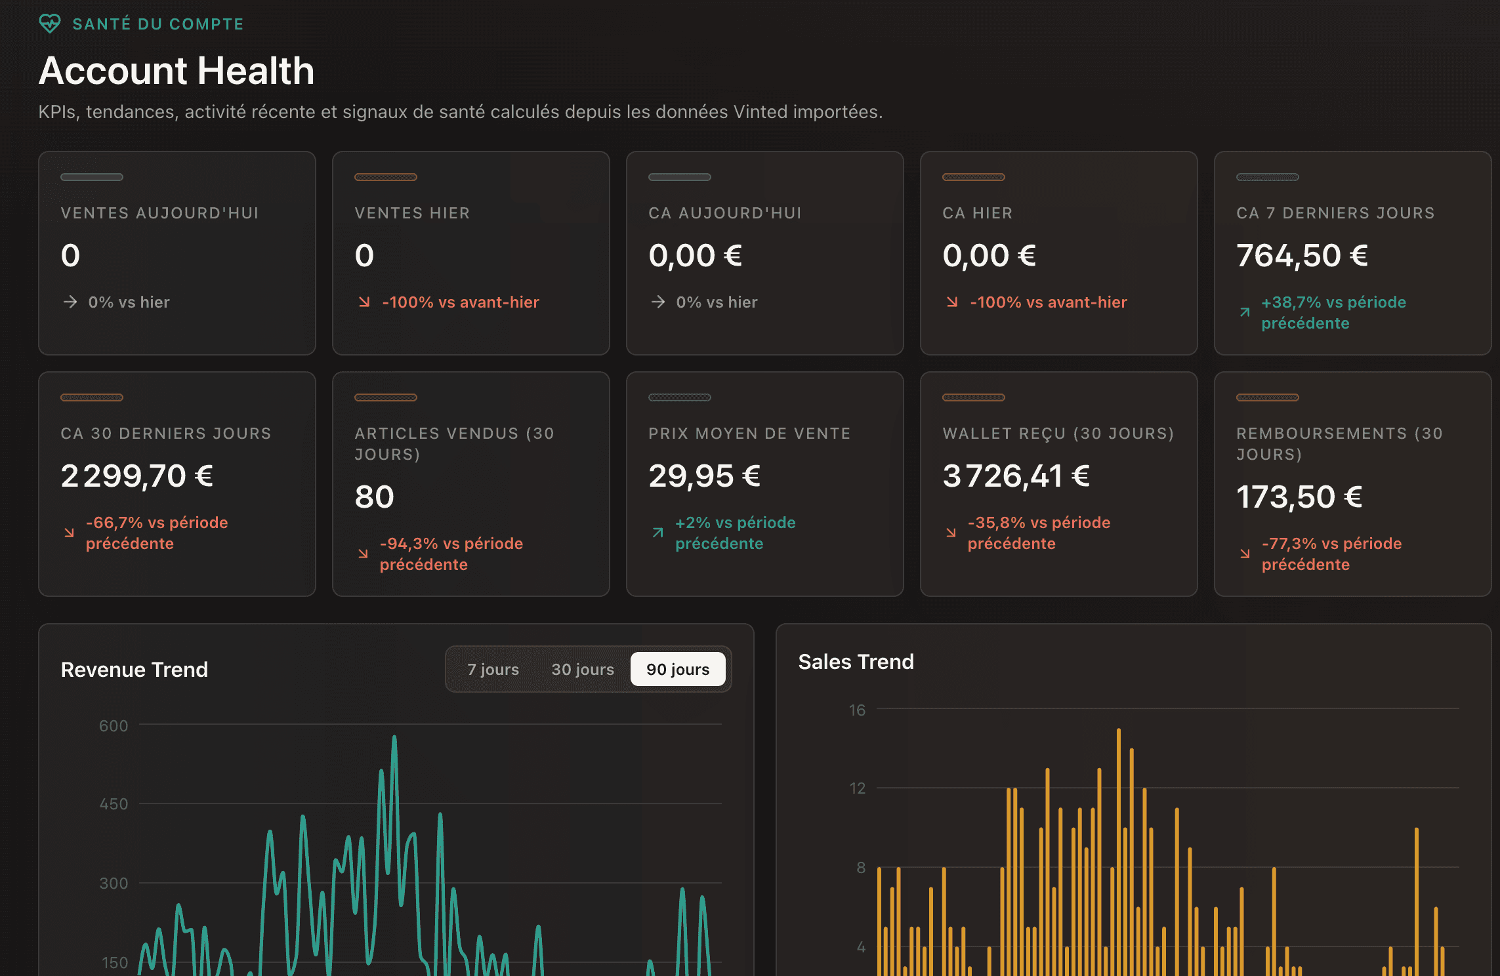Click the 2 299,70 € value
Screen dimensions: 1500x976
136,476
